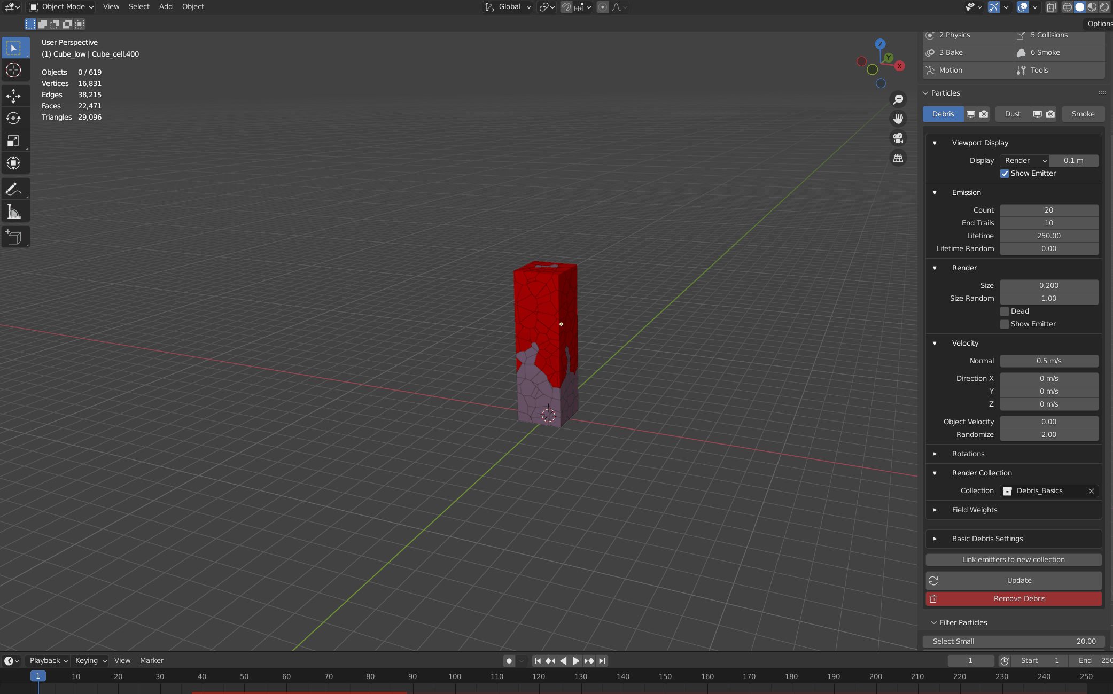Select the Dust particle tab
This screenshot has width=1113, height=694.
(1011, 113)
